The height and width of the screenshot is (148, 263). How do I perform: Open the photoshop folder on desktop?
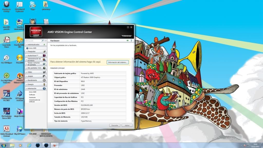(x=46, y=6)
